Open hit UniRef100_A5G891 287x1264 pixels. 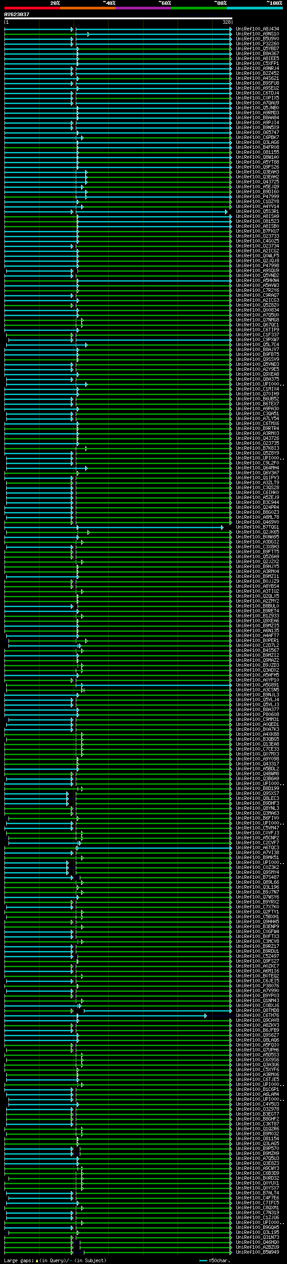(257, 685)
